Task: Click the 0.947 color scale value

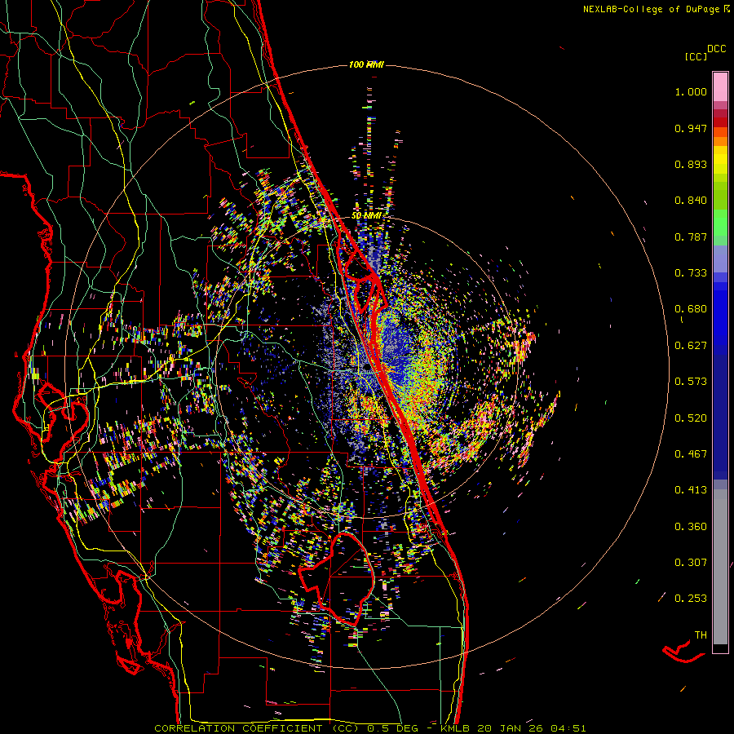Action: (691, 128)
